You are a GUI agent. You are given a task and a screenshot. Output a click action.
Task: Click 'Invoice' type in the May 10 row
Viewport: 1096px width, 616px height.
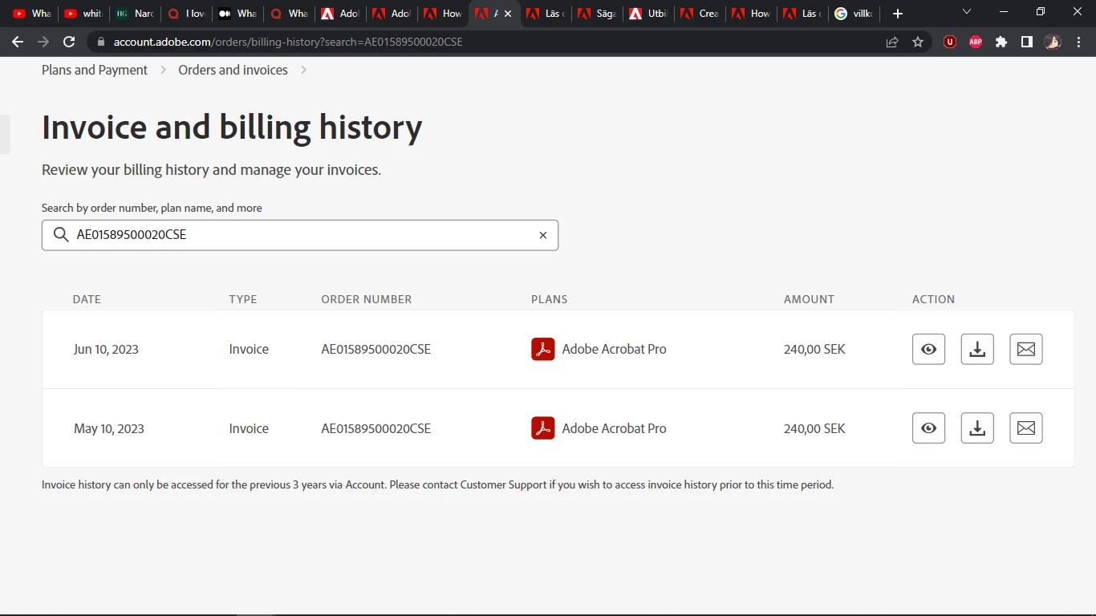pos(249,428)
